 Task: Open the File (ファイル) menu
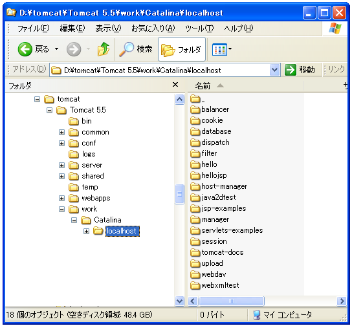click(33, 28)
